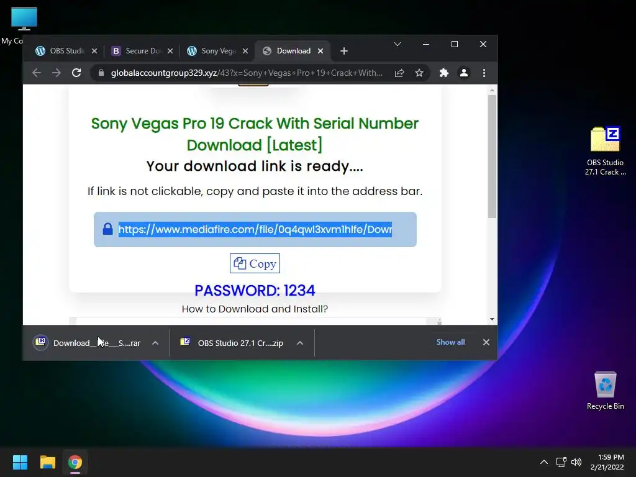The width and height of the screenshot is (636, 477).
Task: Click the browser forward arrow
Action: (x=57, y=73)
